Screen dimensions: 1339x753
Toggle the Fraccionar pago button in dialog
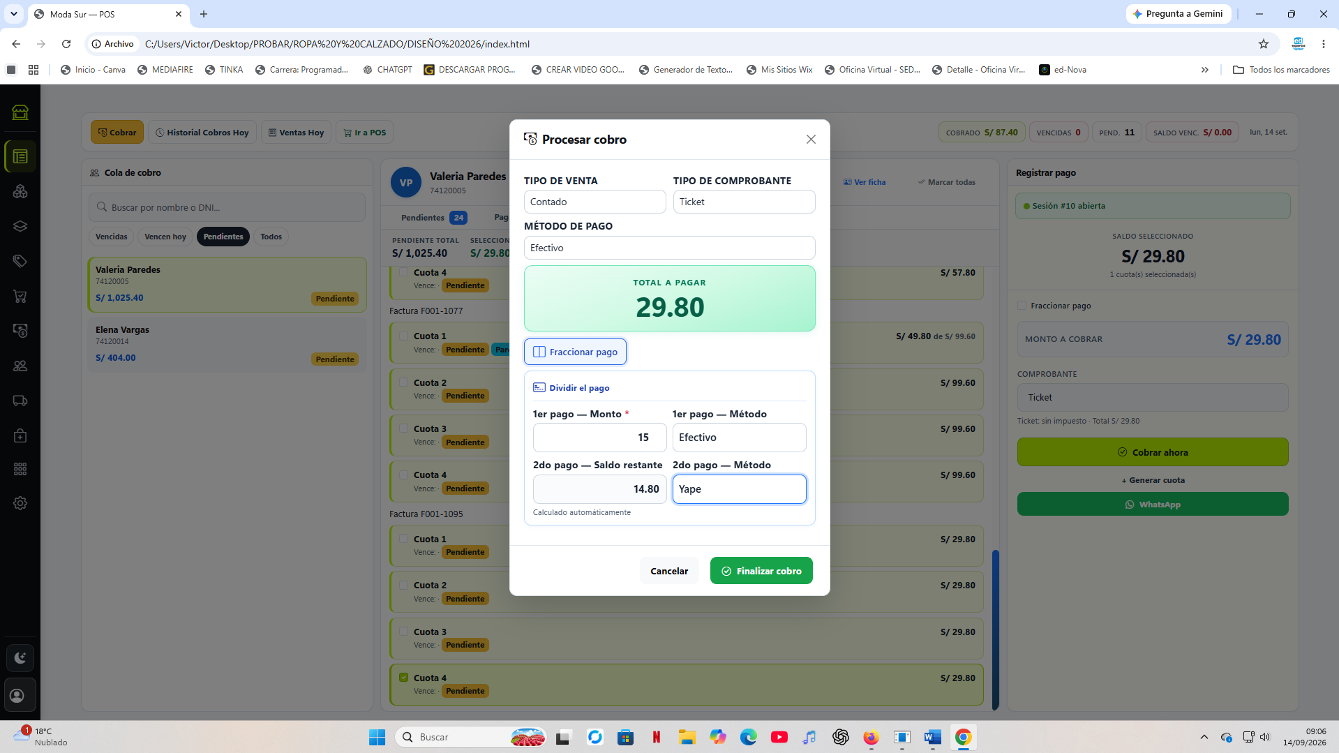575,352
